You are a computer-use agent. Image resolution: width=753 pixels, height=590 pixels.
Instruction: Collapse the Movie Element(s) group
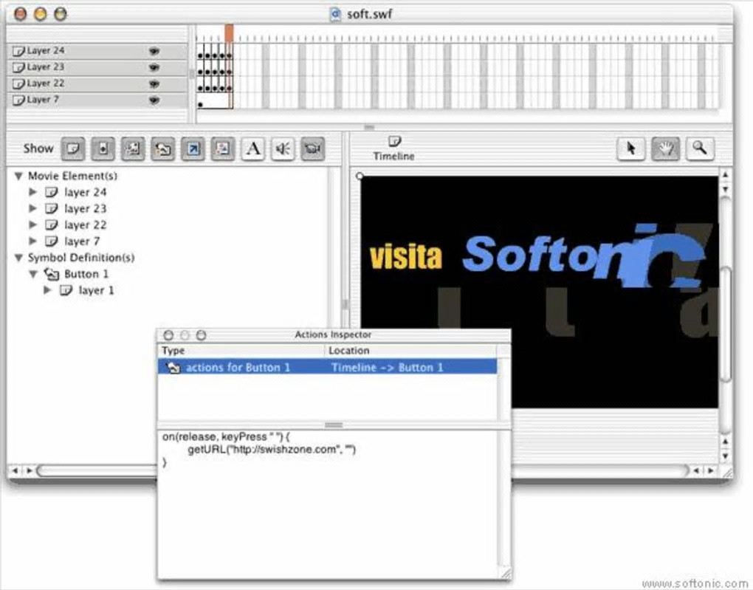coord(18,176)
